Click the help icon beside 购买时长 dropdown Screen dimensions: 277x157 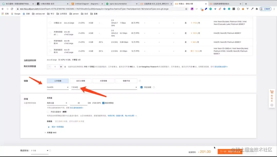coord(50,151)
